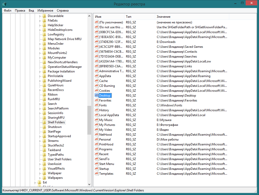
Task: Click the ab icon for My Music
Action: [x=96, y=120]
